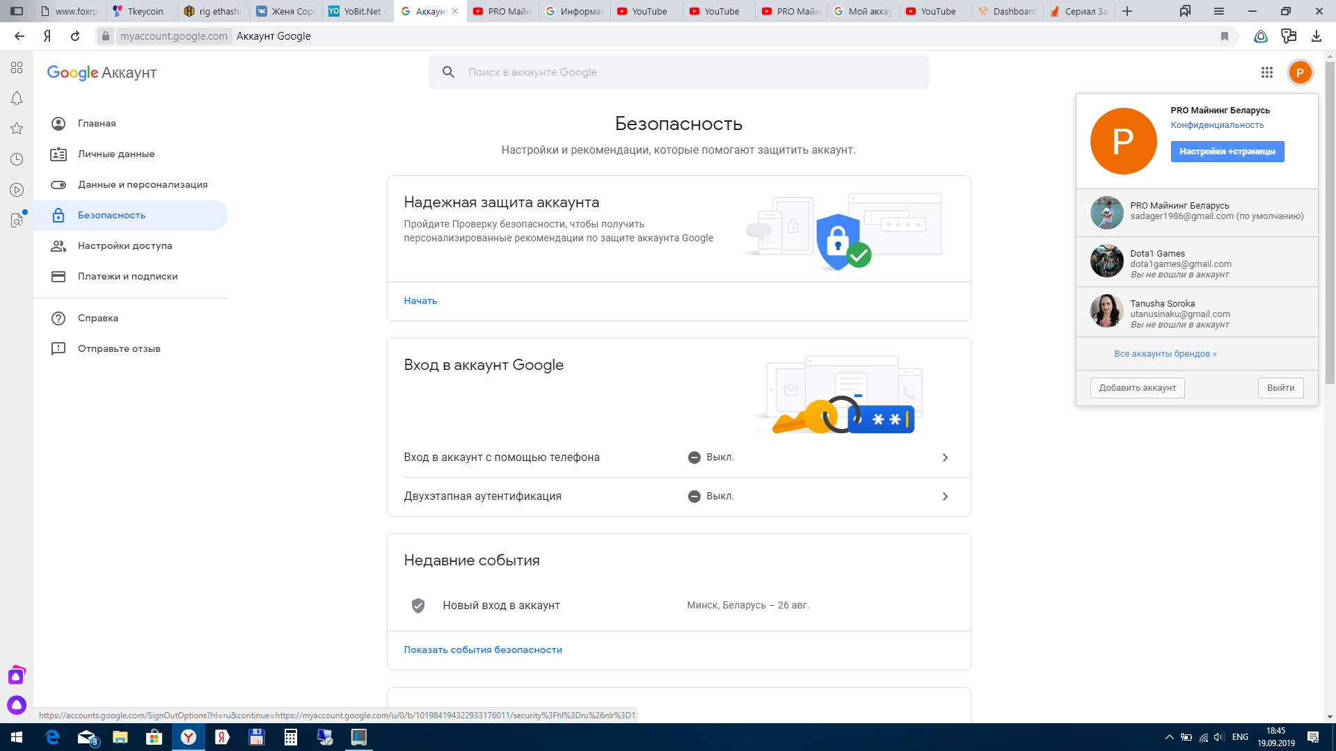Click the page vertical scrollbar
This screenshot has width=1336, height=751.
click(x=1330, y=223)
